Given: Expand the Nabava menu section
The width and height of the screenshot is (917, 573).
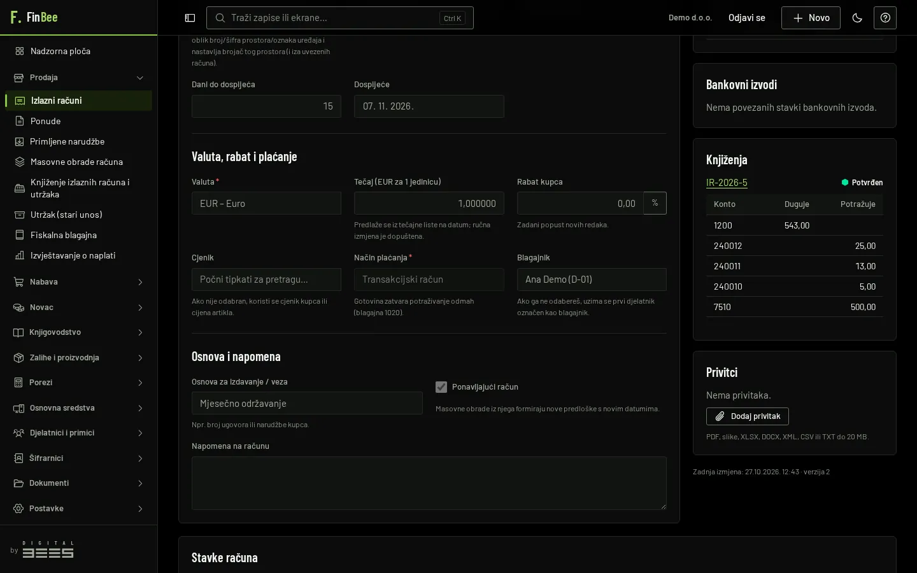Looking at the screenshot, I should point(79,282).
